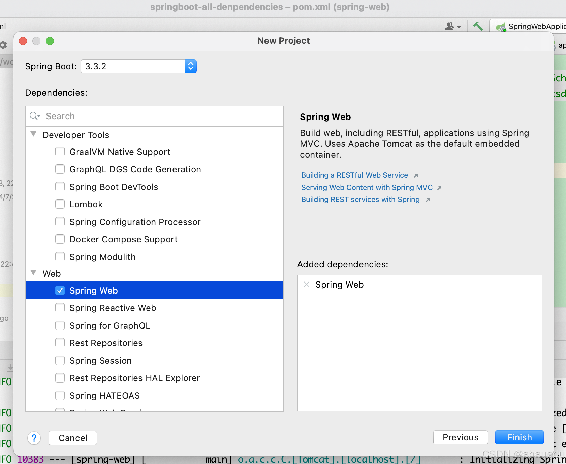Check Rest Repositories HAL Explorer
The width and height of the screenshot is (566, 464).
point(60,378)
